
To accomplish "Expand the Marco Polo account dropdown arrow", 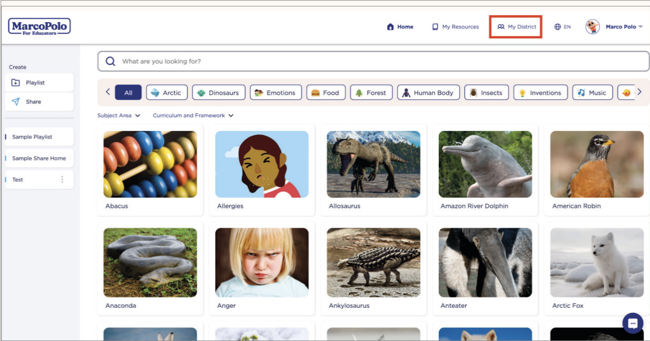I will point(641,27).
